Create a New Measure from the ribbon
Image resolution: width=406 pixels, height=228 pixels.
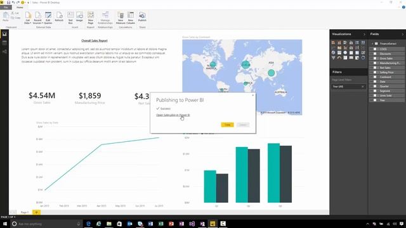click(121, 18)
